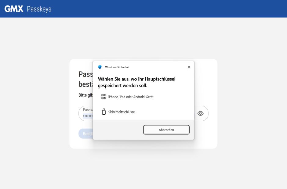The height and width of the screenshot is (189, 287).
Task: Choose iPhone, iPad oder Android-Gerät option
Action: tap(143, 97)
